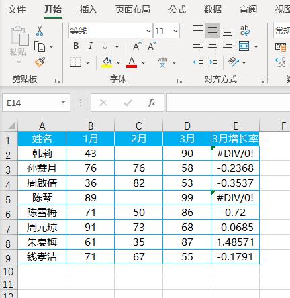This screenshot has height=298, width=290.
Task: Open the Copy options arrow
Action: [52, 46]
